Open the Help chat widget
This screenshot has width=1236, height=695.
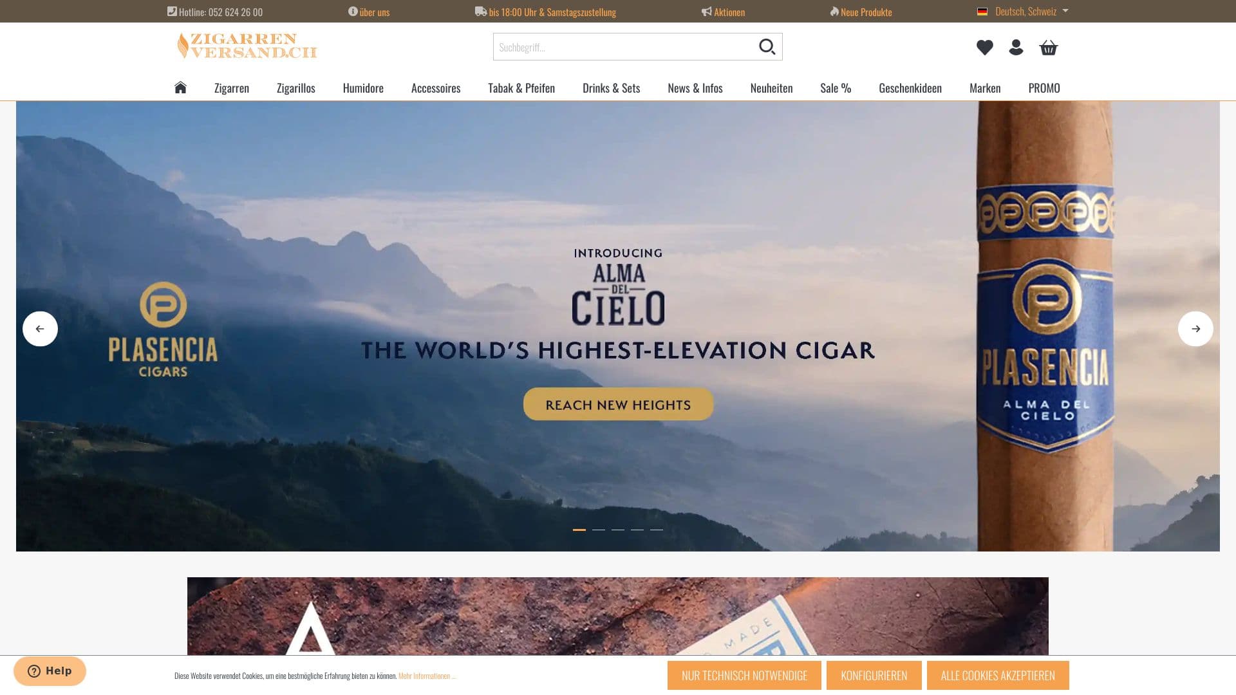pos(50,671)
